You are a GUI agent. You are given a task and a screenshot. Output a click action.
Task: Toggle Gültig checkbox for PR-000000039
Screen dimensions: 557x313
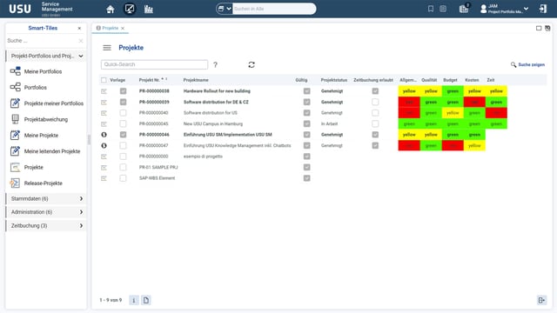pos(307,102)
